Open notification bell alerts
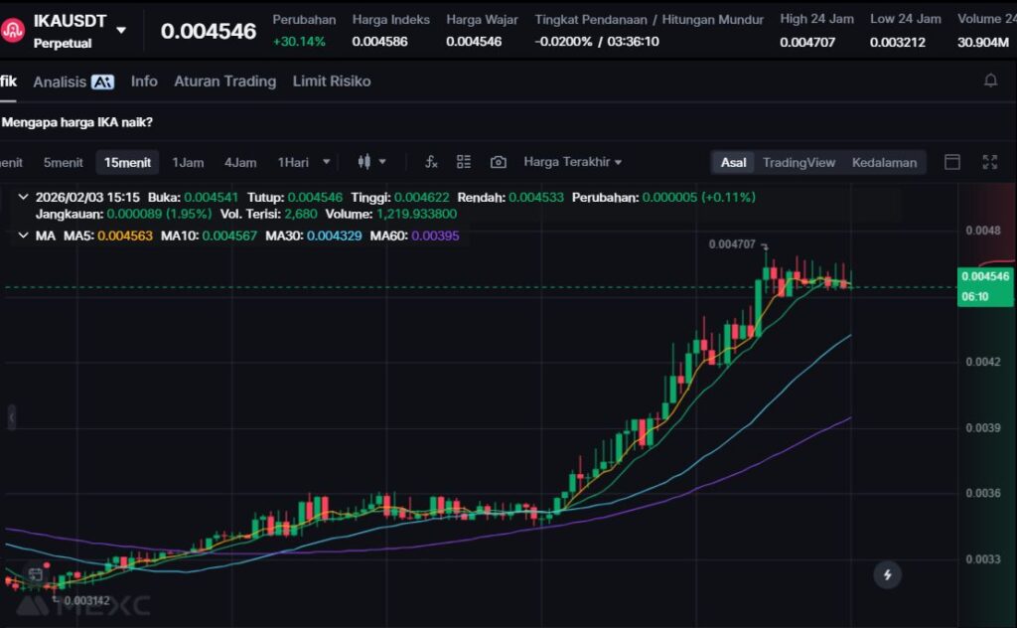The image size is (1017, 628). point(990,80)
